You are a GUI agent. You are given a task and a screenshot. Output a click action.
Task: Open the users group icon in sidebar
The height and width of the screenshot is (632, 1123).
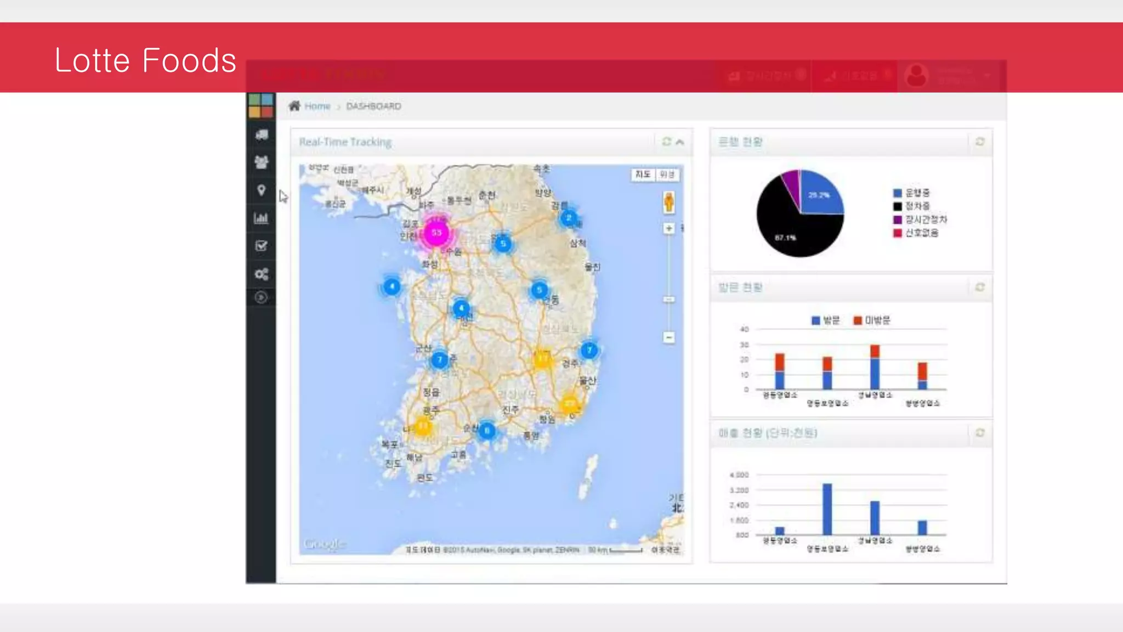[x=262, y=162]
